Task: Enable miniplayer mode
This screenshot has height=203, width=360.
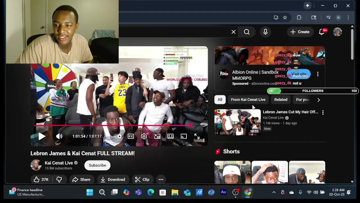Action: click(x=157, y=136)
